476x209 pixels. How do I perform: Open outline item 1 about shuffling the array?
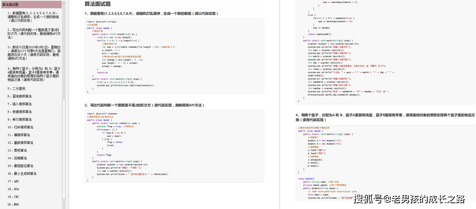(x=33, y=16)
